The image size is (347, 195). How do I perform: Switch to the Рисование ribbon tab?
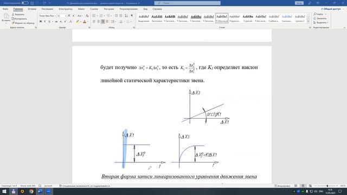point(47,9)
